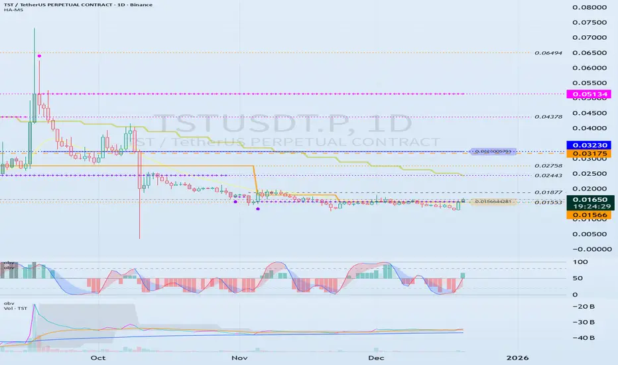
Task: Click the 0.05500 price axis tick
Action: (x=589, y=83)
